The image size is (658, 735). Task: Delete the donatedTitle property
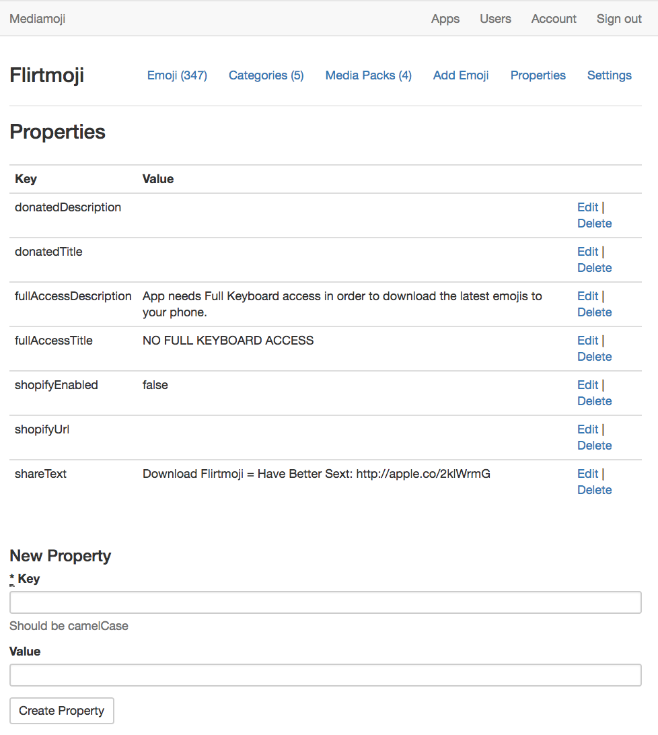click(594, 268)
